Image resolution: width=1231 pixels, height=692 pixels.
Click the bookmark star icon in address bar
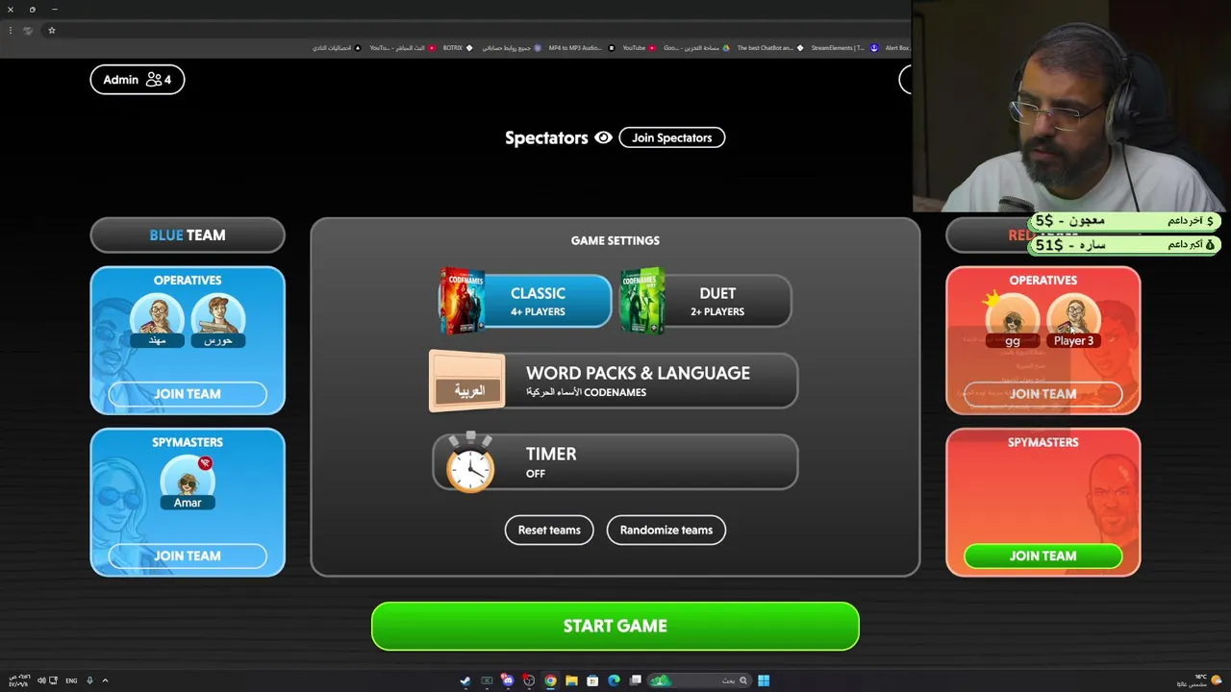pos(52,30)
